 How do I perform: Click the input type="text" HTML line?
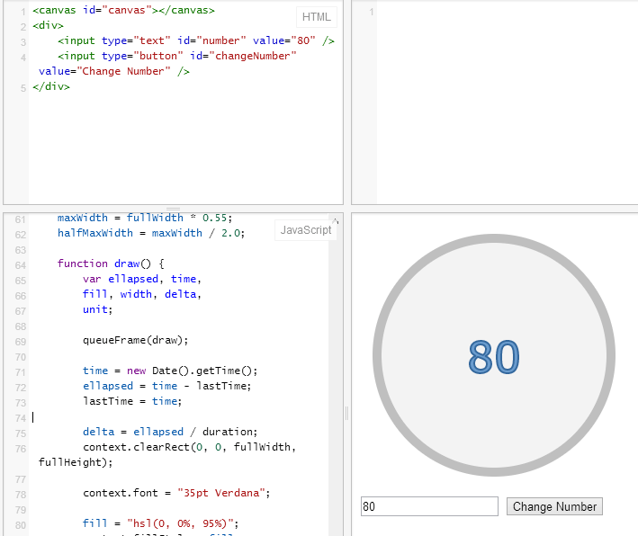click(196, 40)
